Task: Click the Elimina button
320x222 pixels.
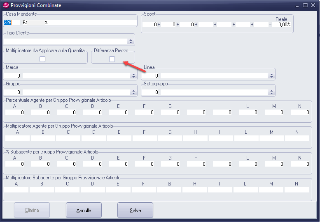Action: [32, 210]
